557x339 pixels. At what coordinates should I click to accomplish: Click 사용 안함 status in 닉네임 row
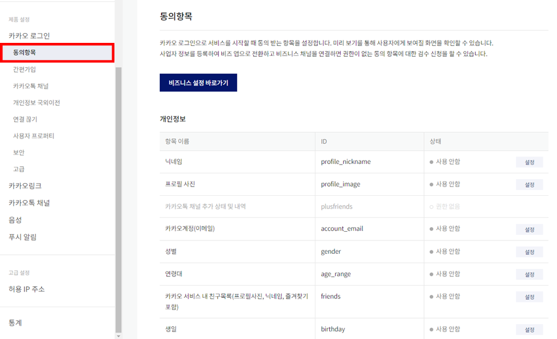pyautogui.click(x=448, y=162)
